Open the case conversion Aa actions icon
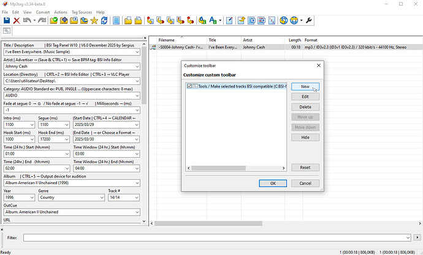423x255 pixels. (x=213, y=20)
